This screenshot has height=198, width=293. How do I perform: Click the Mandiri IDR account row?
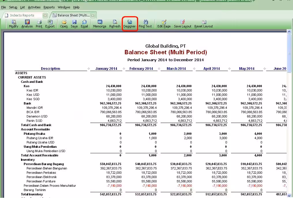click(35, 108)
